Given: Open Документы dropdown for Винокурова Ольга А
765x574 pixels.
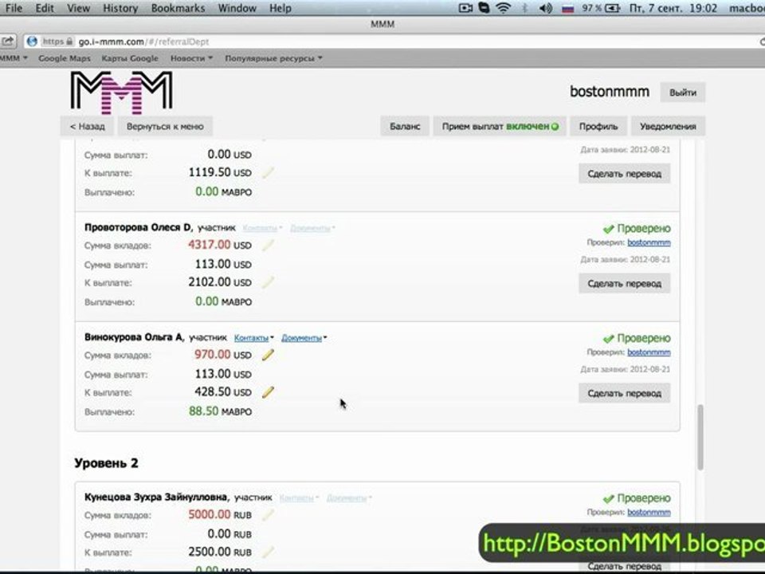Looking at the screenshot, I should tap(304, 338).
